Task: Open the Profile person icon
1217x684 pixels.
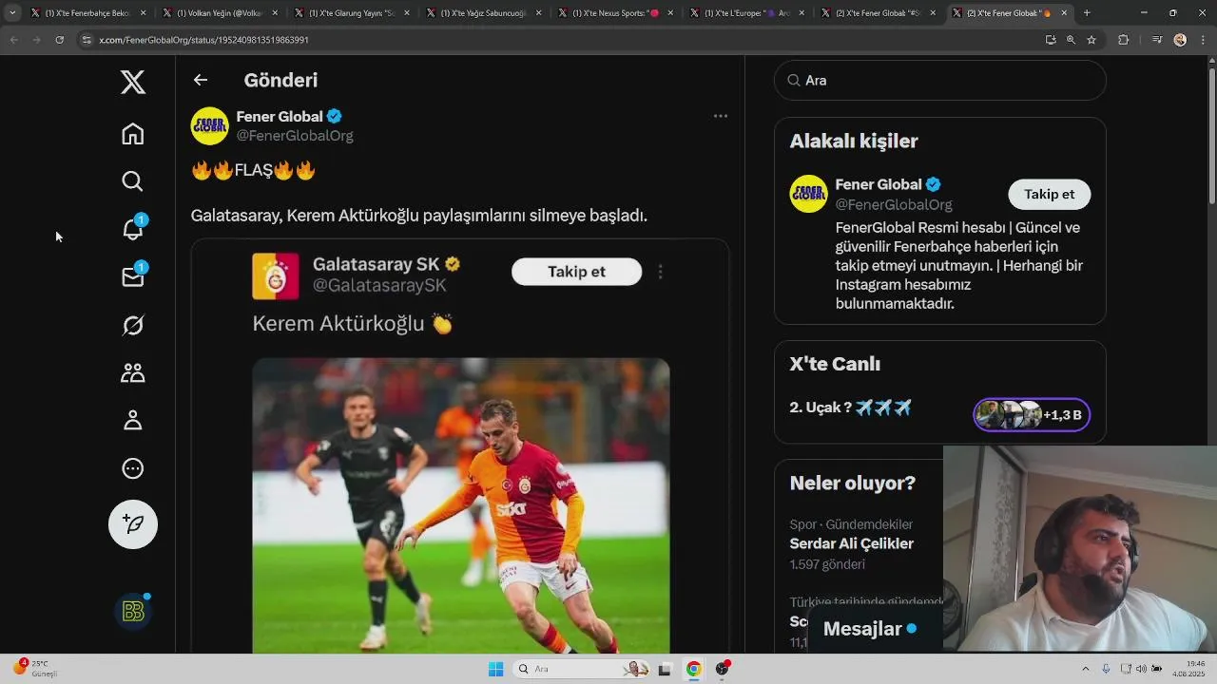Action: [x=133, y=420]
